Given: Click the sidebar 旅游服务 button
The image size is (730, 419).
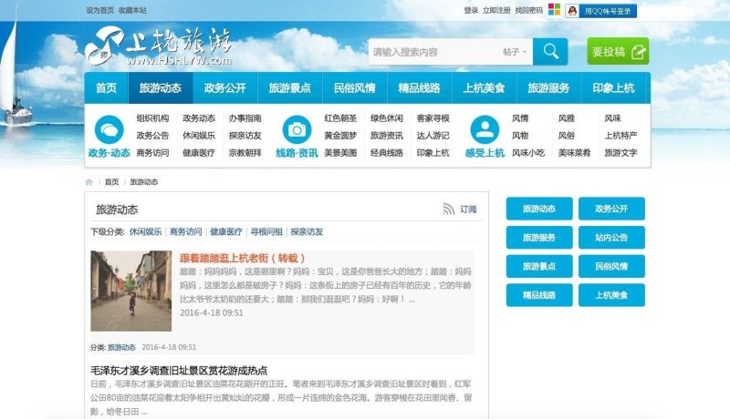Looking at the screenshot, I should [x=539, y=238].
